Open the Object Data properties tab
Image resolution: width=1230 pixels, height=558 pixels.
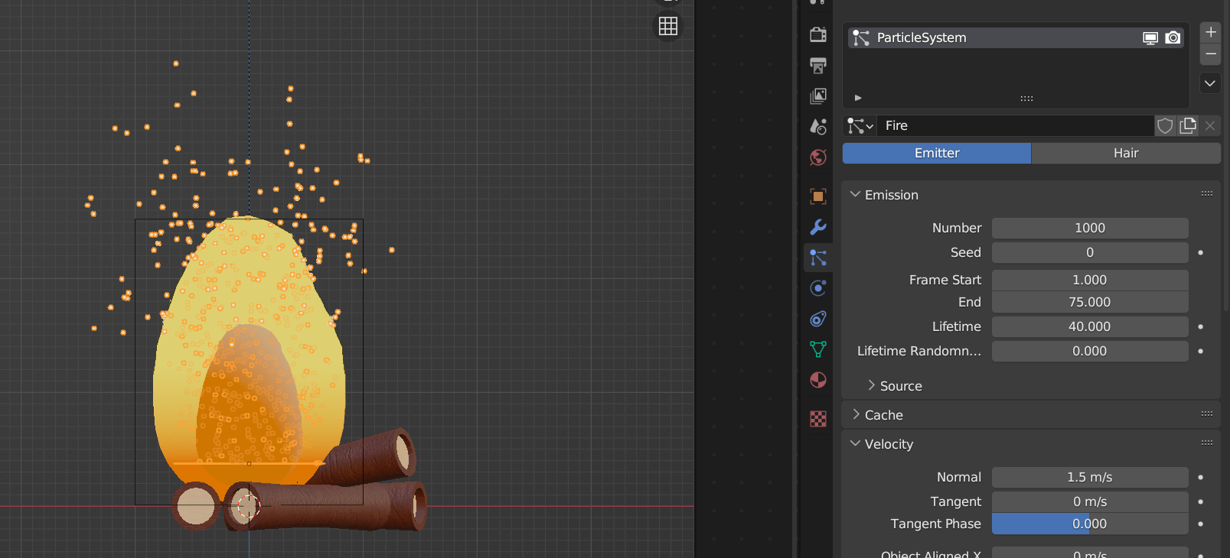pyautogui.click(x=818, y=349)
